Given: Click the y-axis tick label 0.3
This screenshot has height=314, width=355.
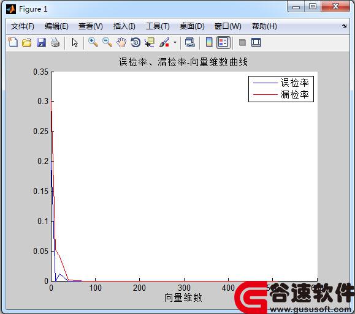Looking at the screenshot, I should [x=43, y=101].
